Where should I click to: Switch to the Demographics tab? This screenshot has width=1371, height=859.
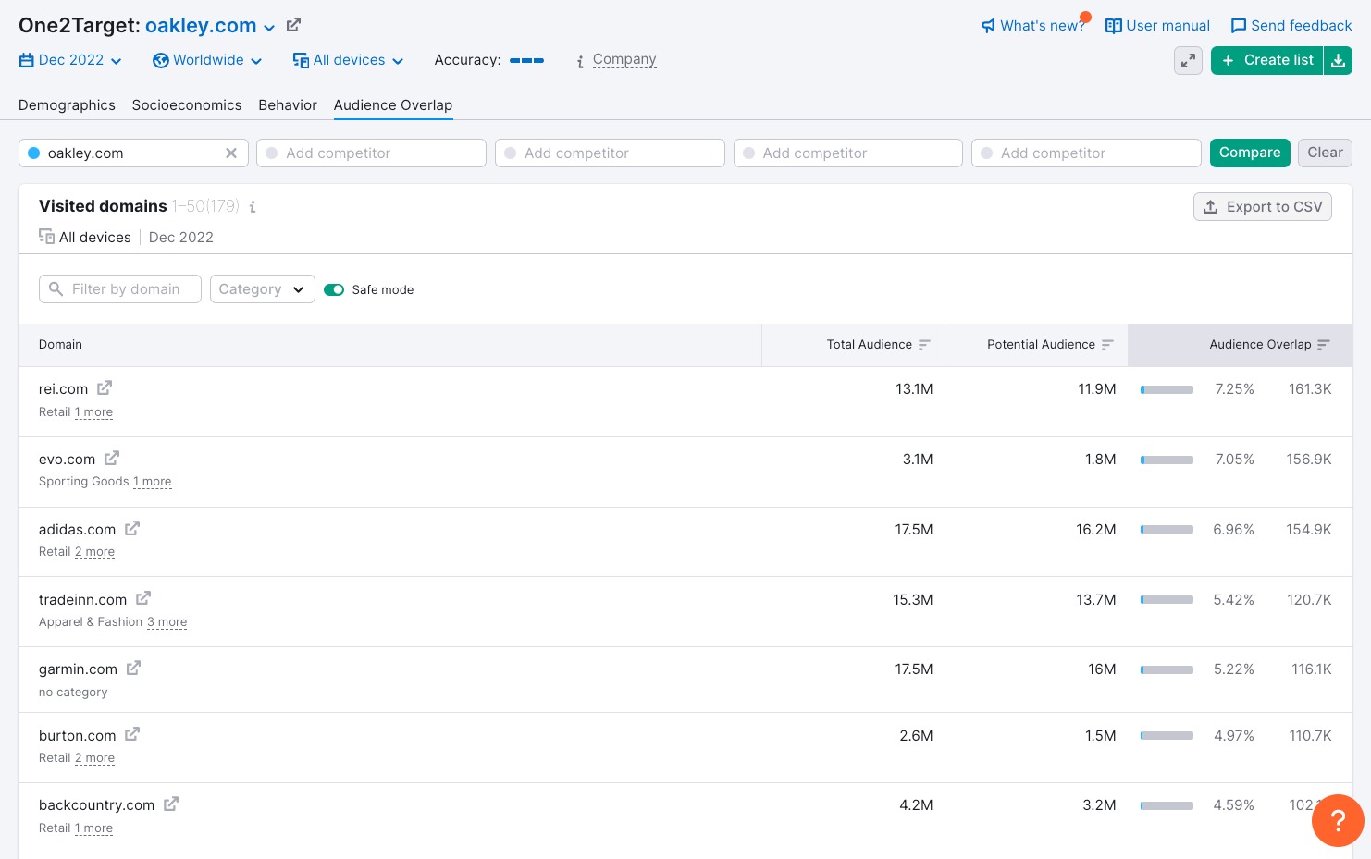[x=67, y=105]
